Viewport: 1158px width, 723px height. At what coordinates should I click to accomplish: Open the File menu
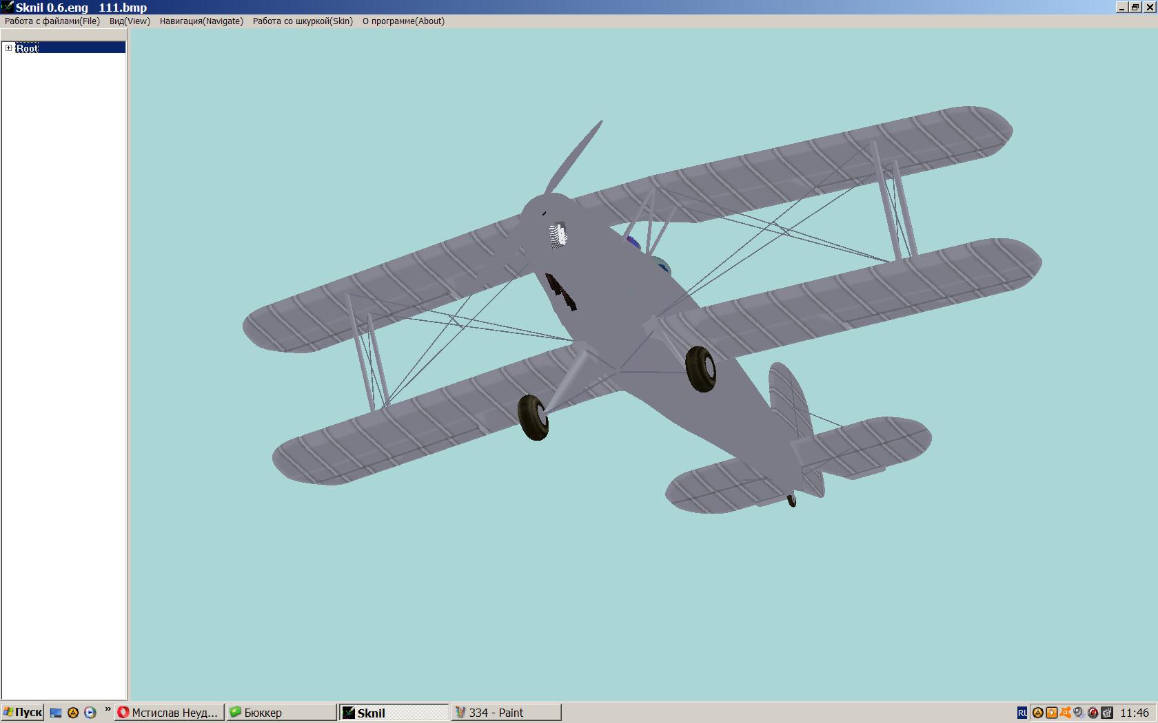52,21
